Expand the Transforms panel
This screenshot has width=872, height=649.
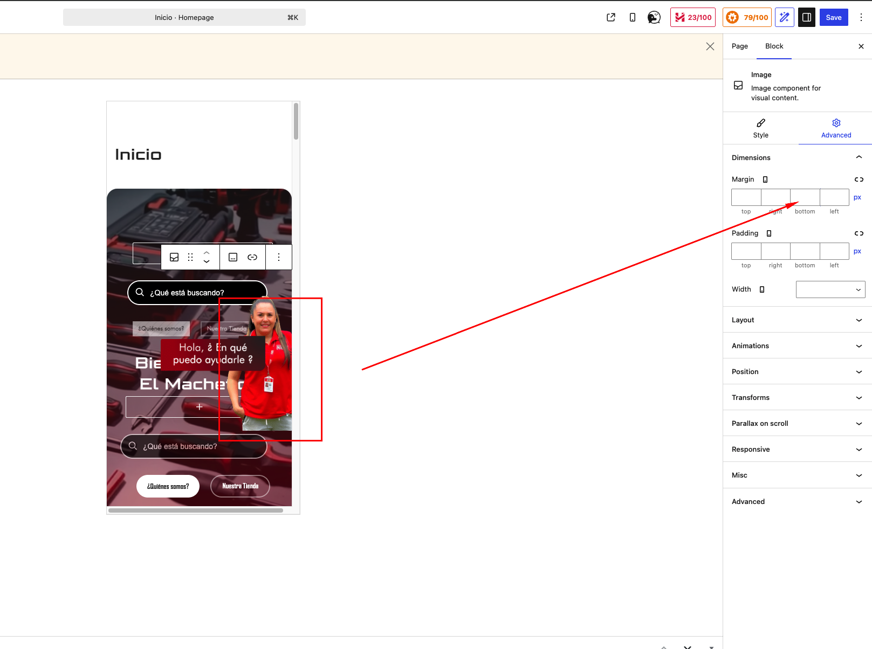pos(798,397)
